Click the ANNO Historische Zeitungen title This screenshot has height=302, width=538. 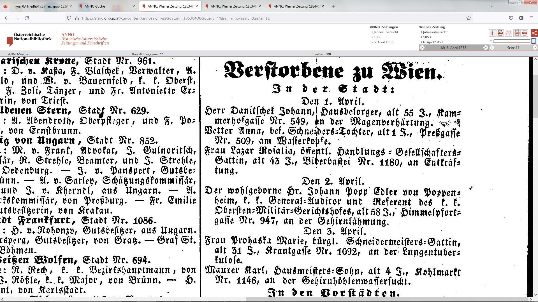click(x=85, y=39)
